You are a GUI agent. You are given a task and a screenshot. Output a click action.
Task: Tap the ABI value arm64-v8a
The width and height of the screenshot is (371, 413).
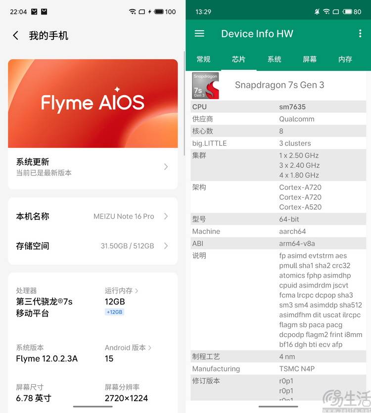[297, 243]
